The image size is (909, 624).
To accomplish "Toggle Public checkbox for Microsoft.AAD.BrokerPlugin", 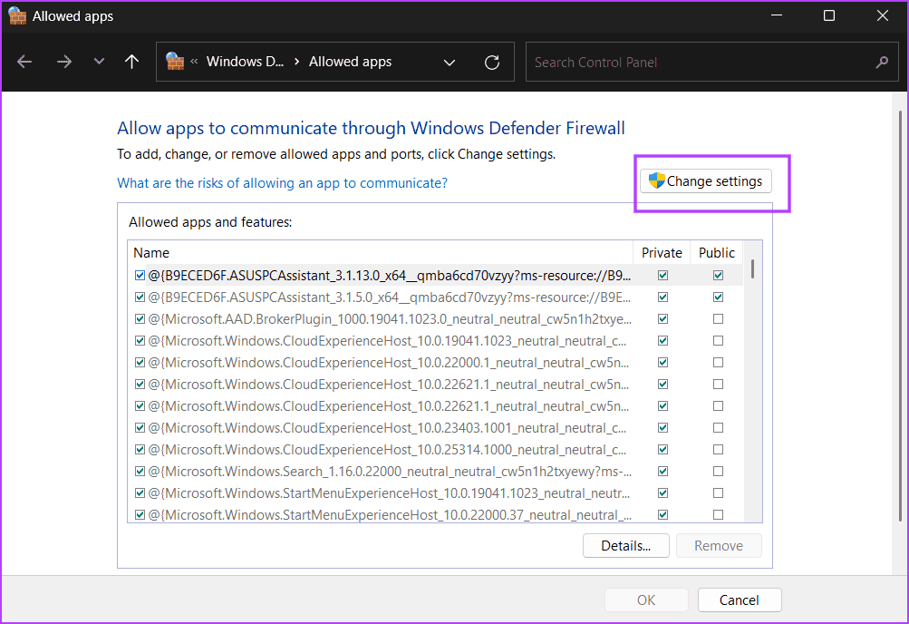I will 718,318.
